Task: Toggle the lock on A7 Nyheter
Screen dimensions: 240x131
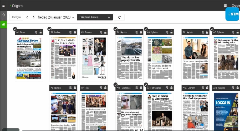Action: coord(238,32)
